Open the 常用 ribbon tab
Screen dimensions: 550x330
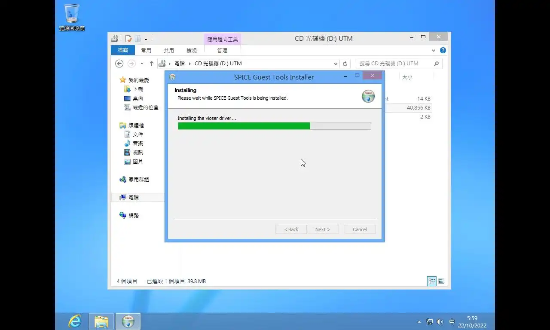tap(146, 50)
